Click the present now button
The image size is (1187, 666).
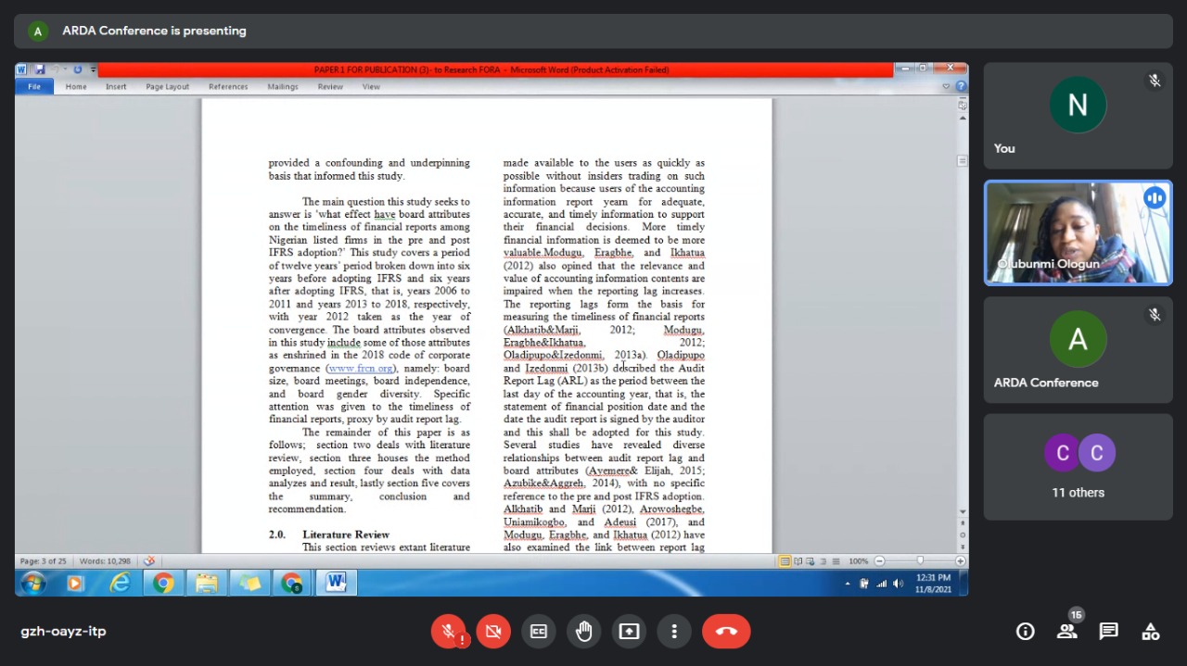629,632
